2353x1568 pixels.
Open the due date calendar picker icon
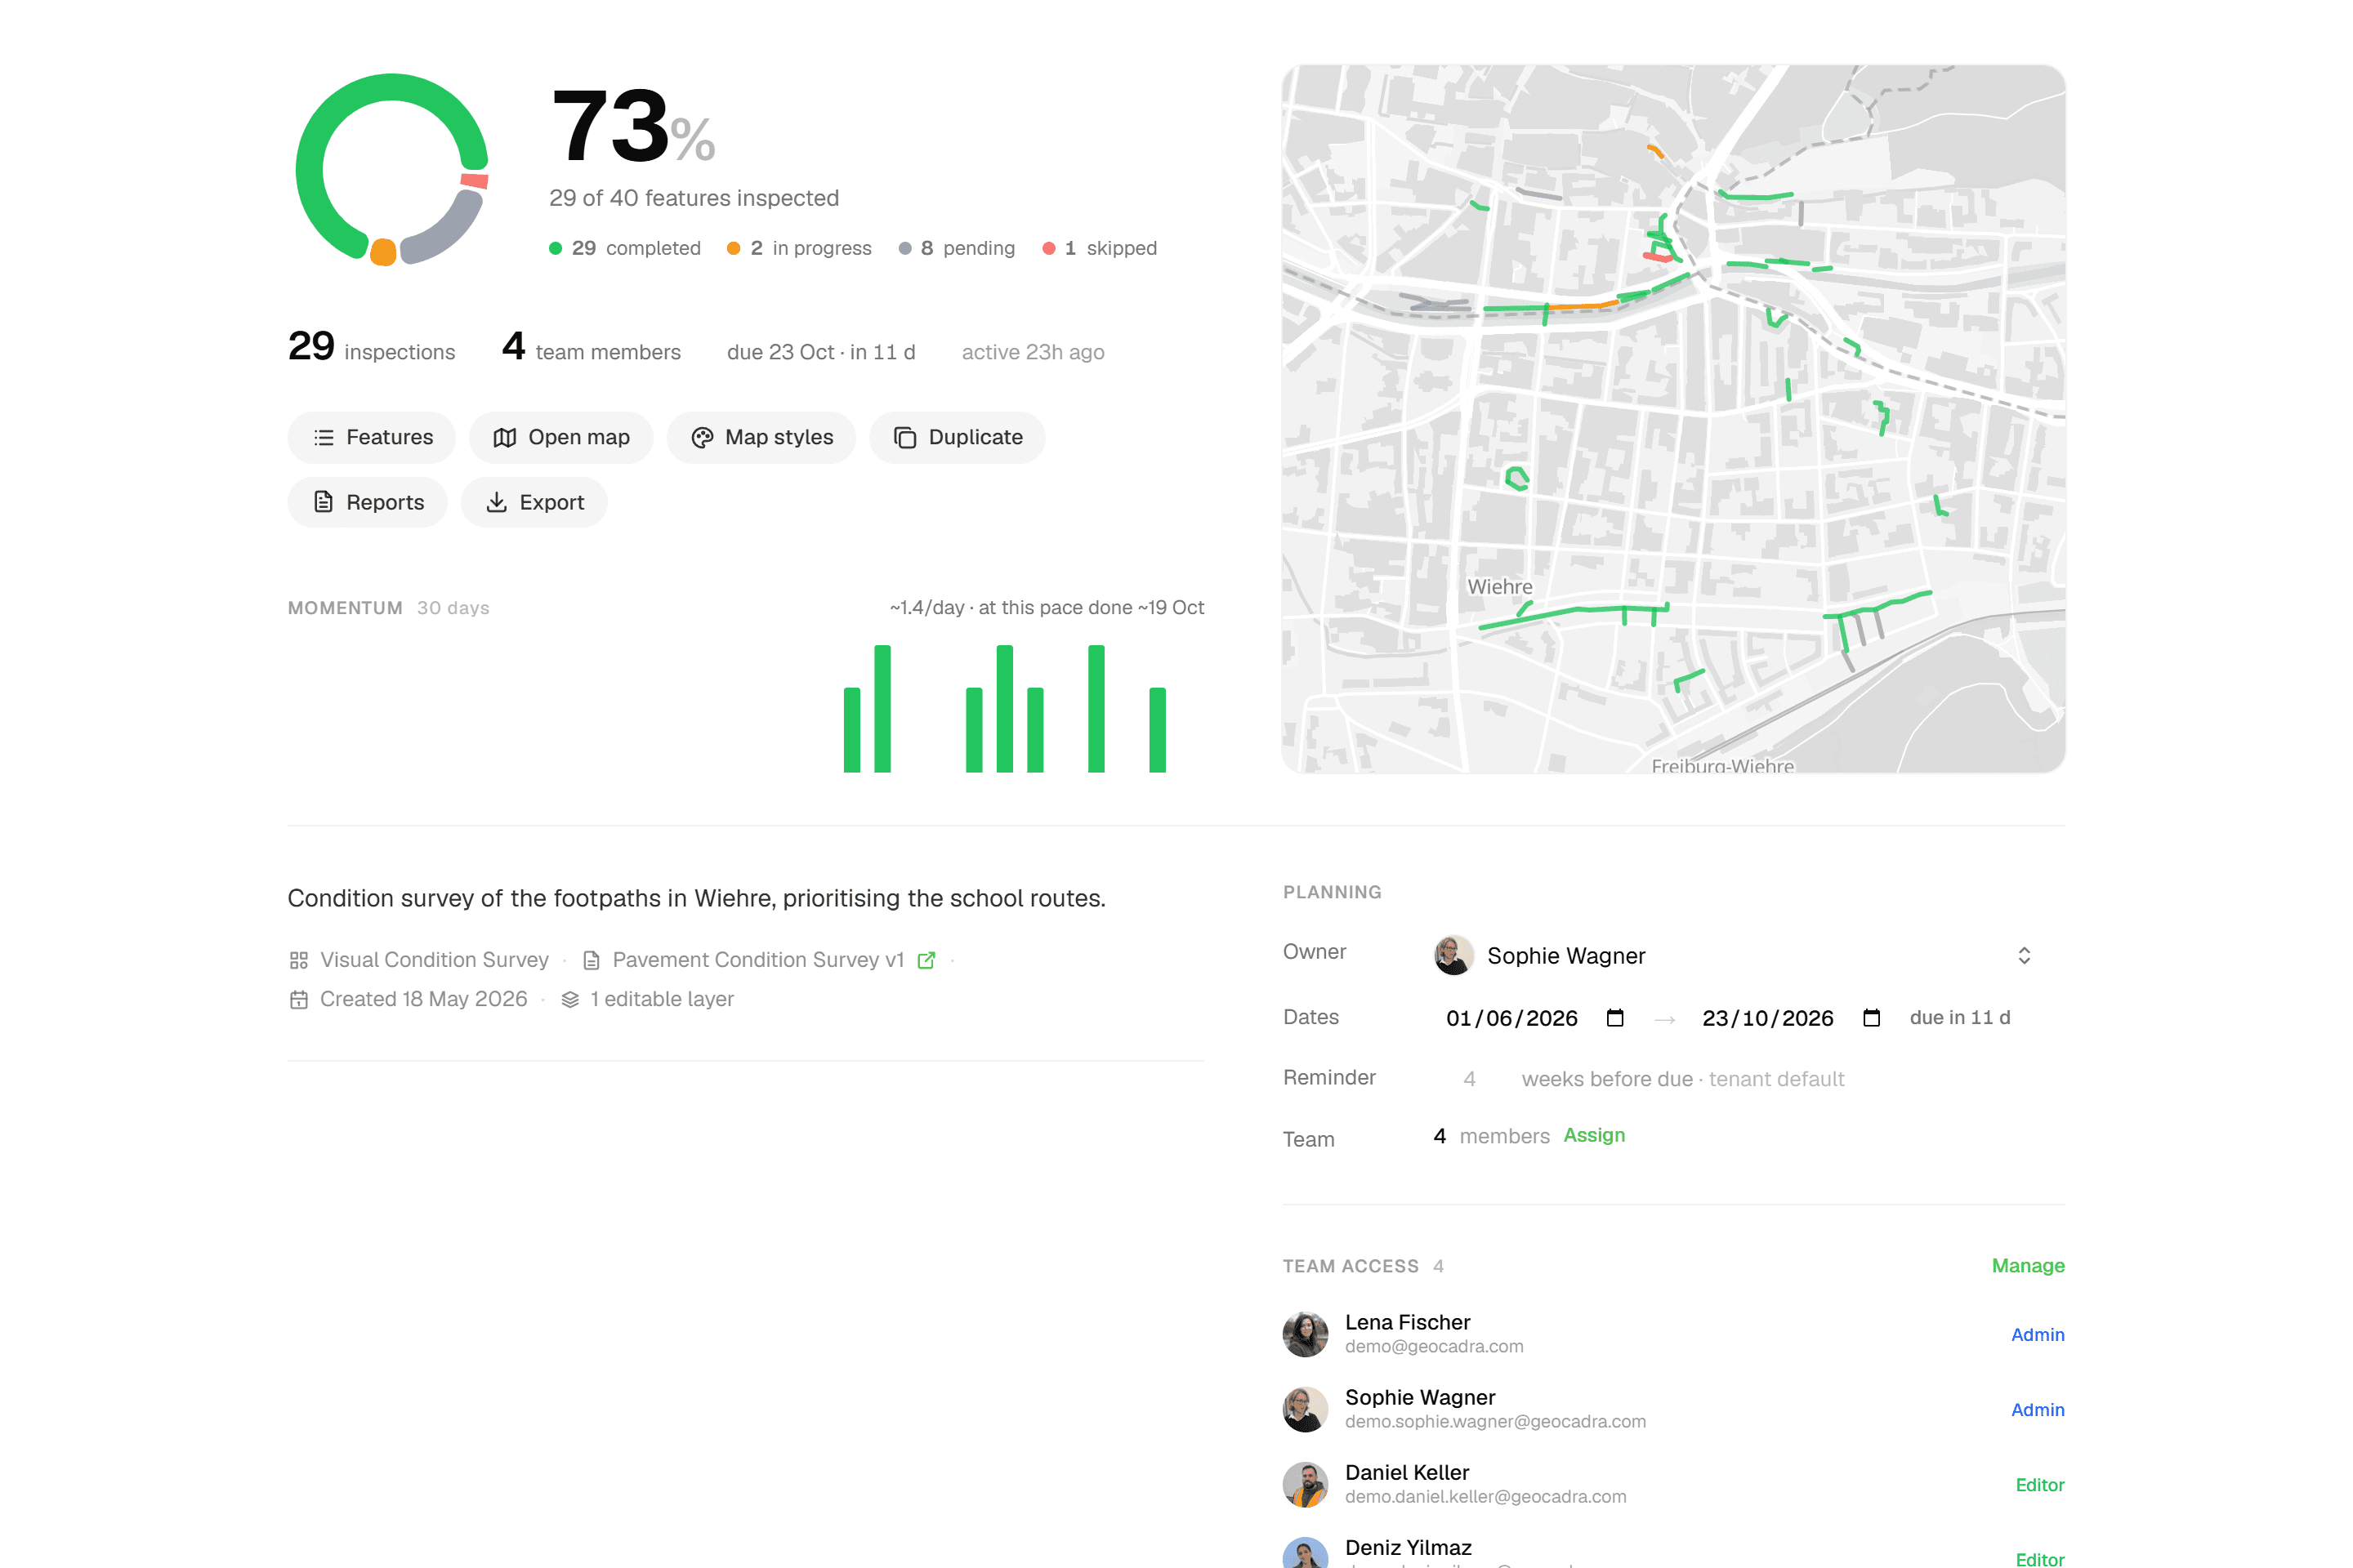1872,1018
